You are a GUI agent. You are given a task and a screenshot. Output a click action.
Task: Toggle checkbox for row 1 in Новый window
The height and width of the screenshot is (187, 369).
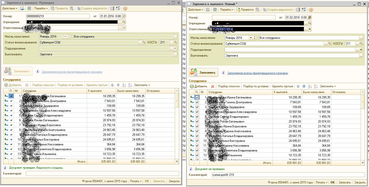197,97
